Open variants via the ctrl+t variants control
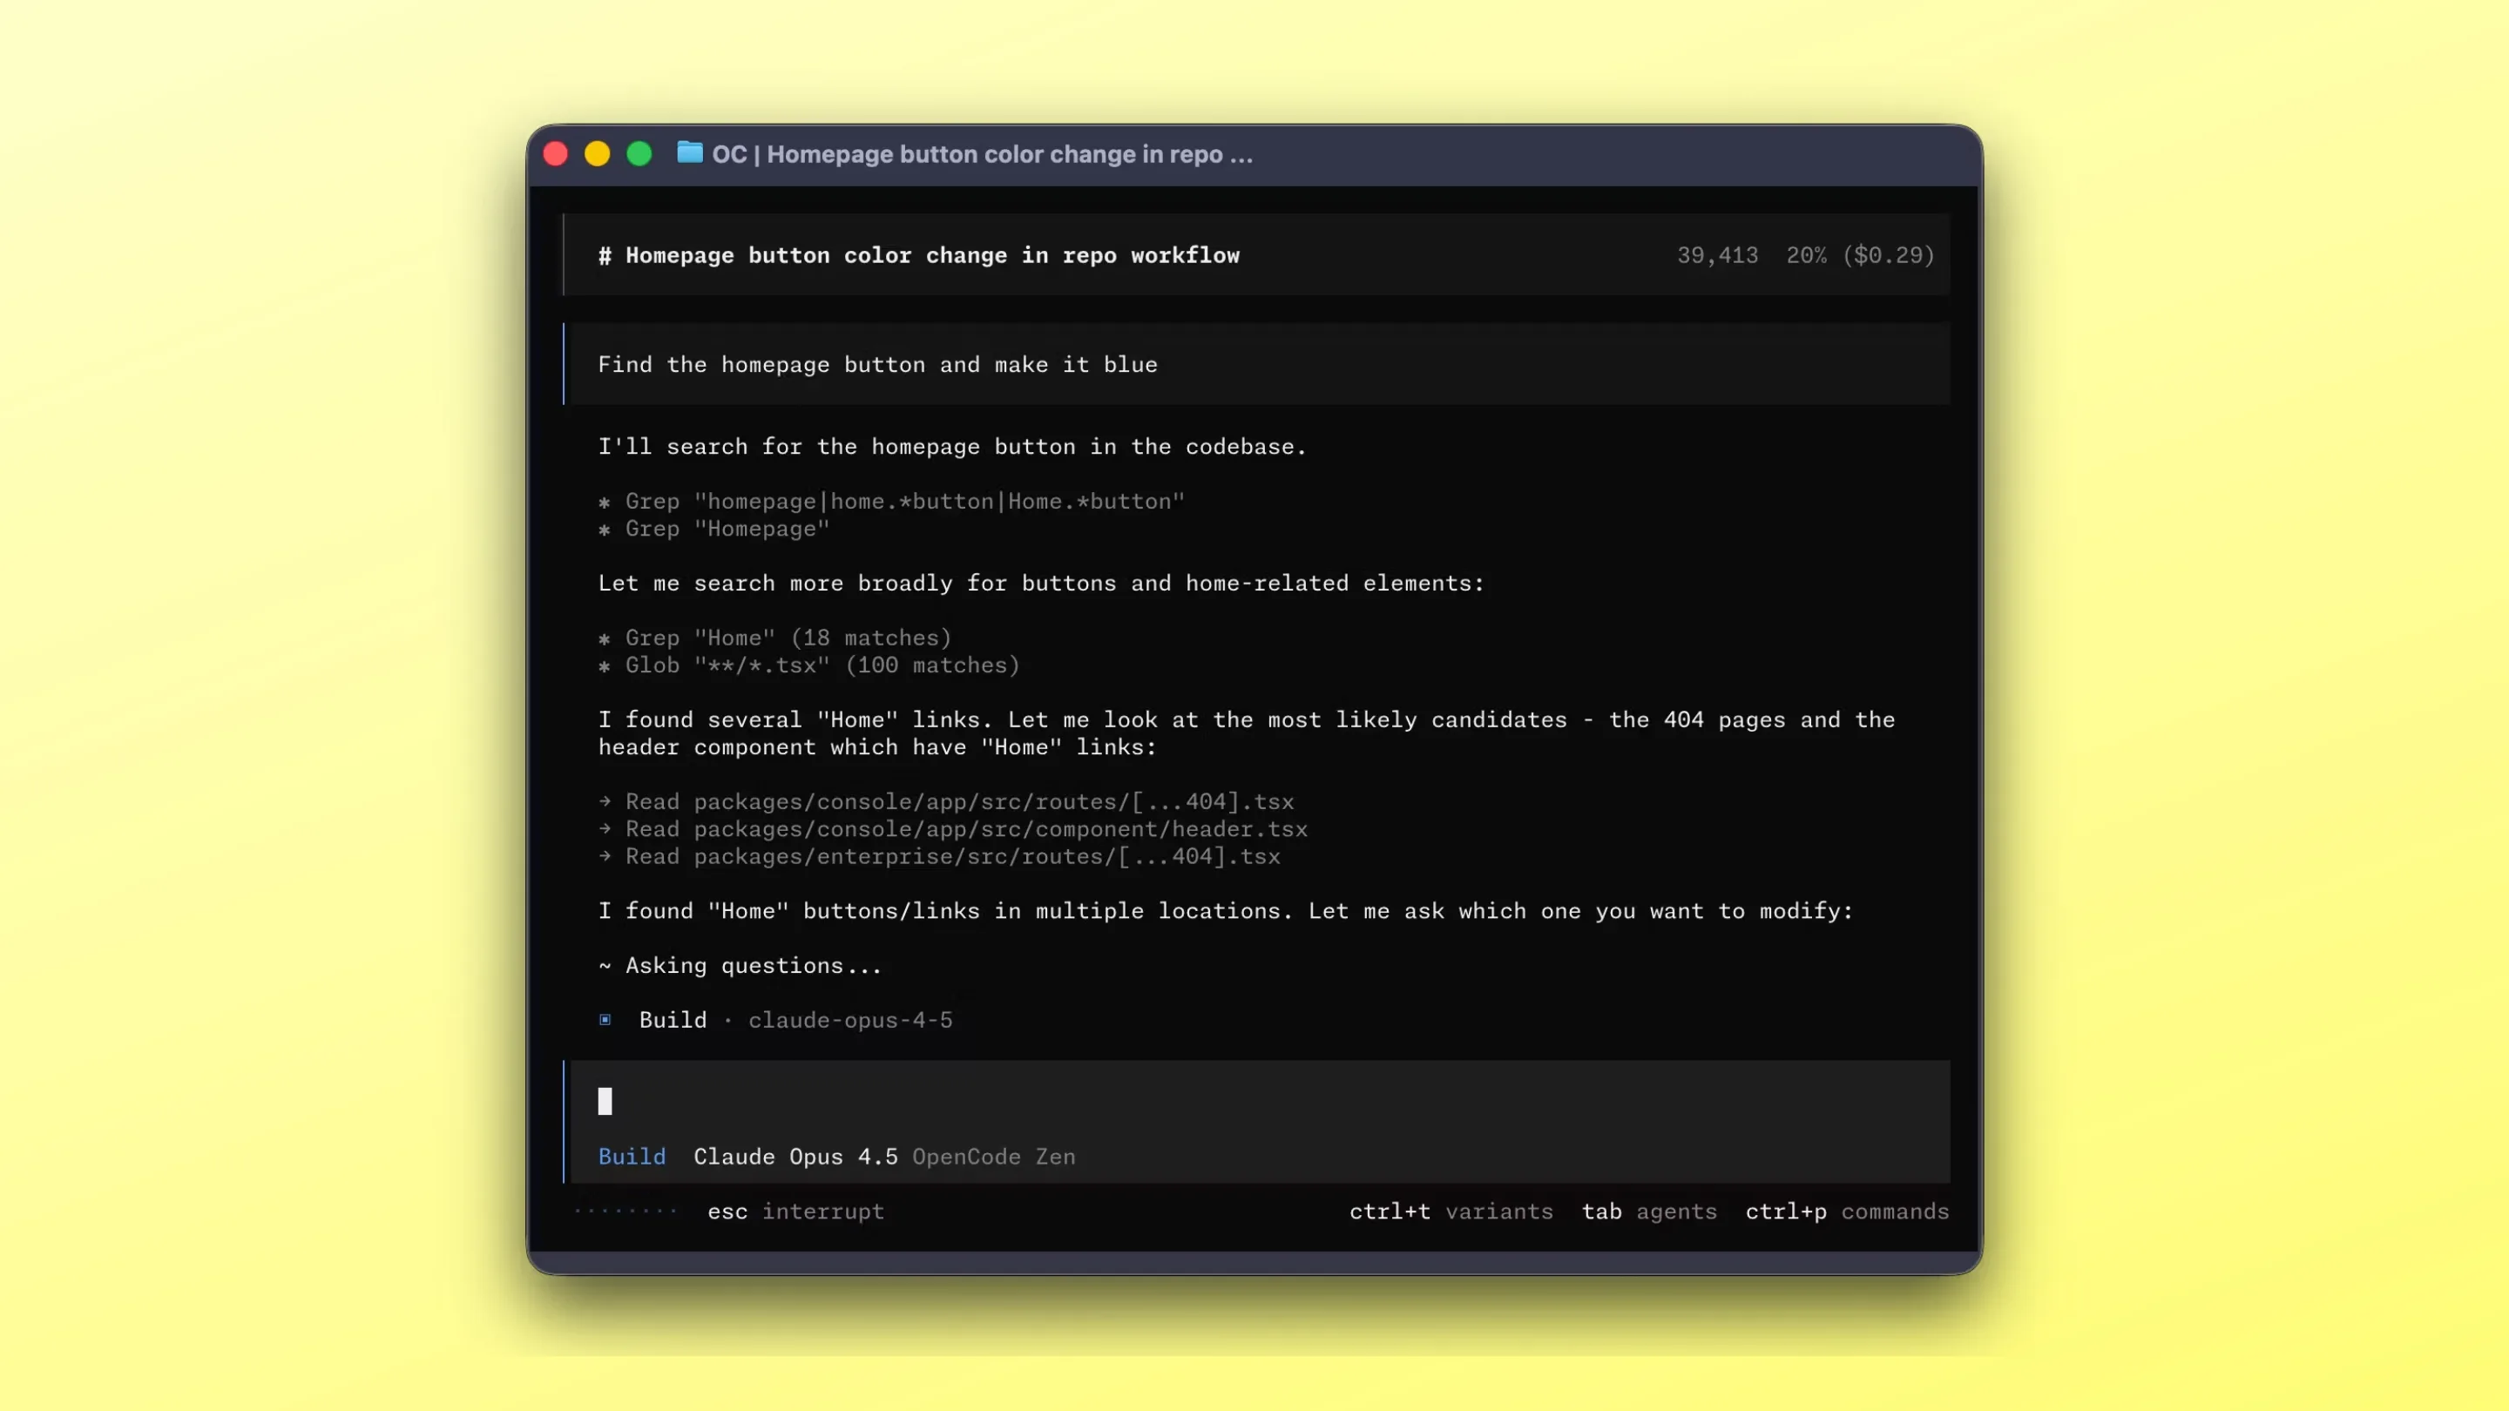The image size is (2509, 1411). [x=1451, y=1212]
